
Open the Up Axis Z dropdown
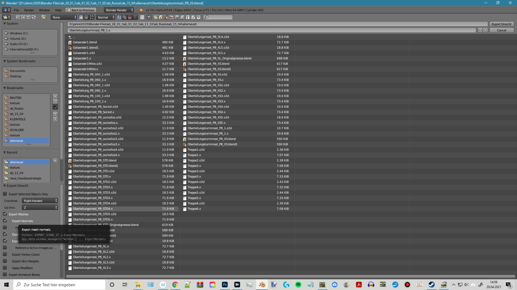click(x=40, y=208)
